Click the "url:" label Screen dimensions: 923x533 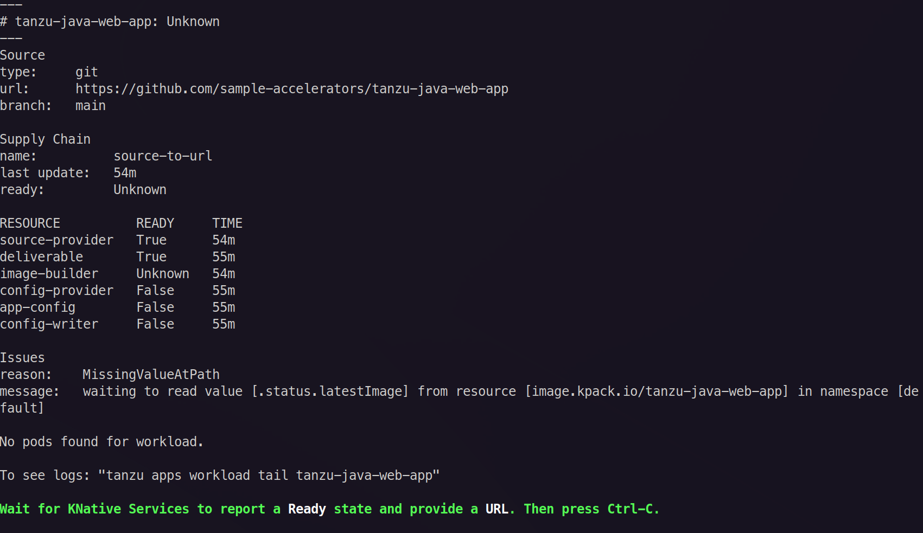coord(15,89)
